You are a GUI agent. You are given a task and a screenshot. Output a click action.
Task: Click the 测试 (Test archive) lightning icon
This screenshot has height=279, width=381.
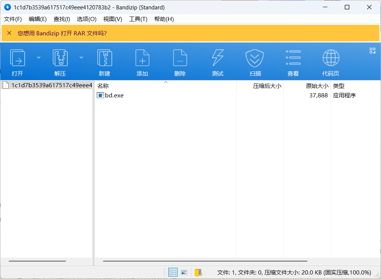(217, 58)
